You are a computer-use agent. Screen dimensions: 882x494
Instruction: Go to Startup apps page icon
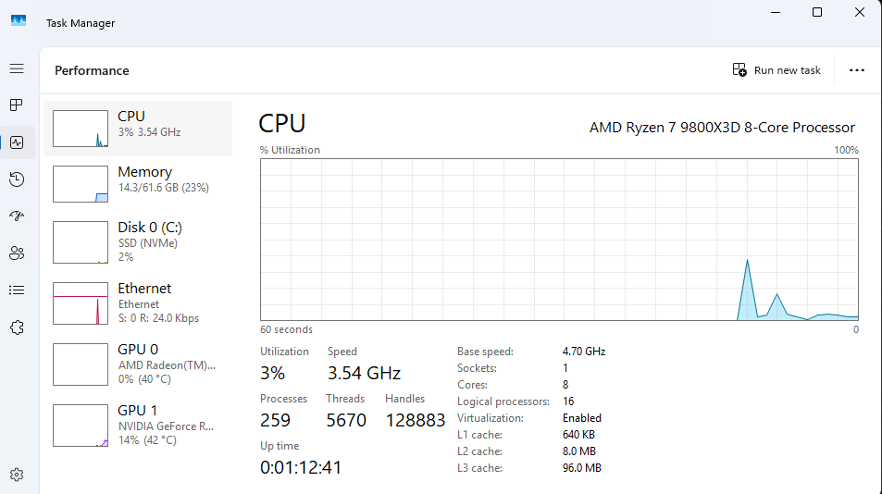pos(17,216)
